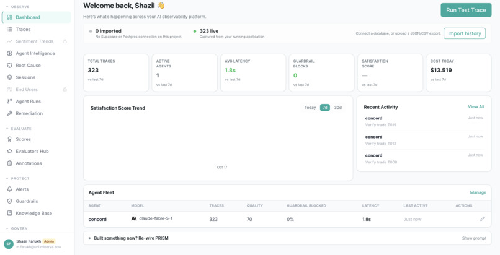
Task: Open the 'Verify trade T012' activity entry
Action: (424, 140)
